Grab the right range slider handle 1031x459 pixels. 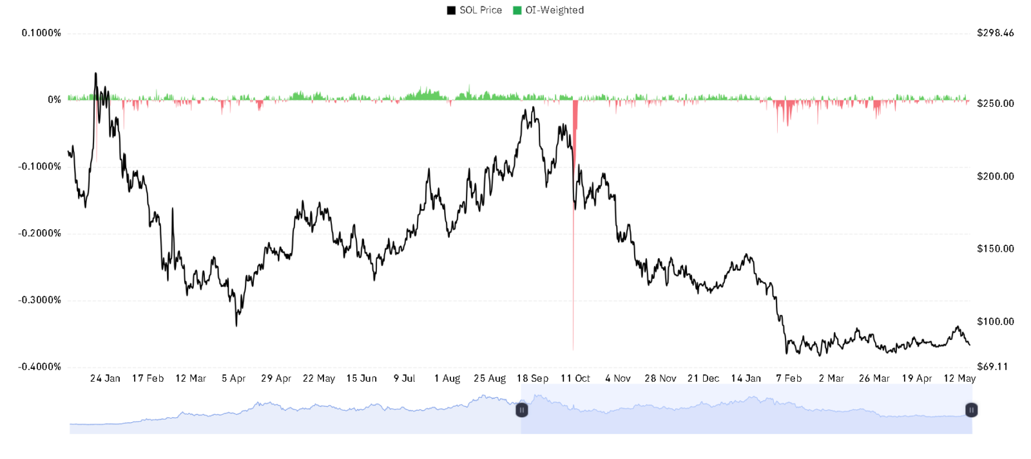point(971,410)
